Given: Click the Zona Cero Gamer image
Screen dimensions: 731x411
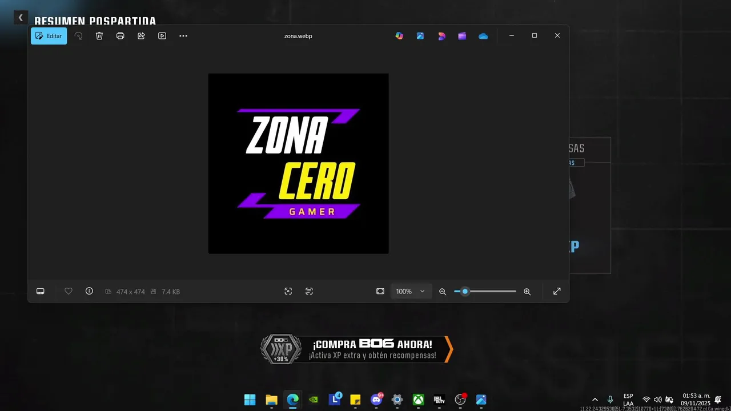Looking at the screenshot, I should [x=298, y=163].
